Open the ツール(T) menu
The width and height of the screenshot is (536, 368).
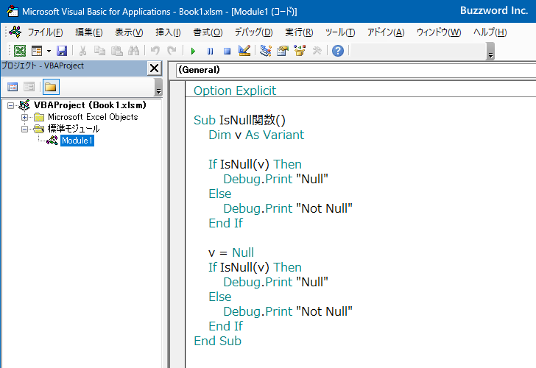(340, 32)
